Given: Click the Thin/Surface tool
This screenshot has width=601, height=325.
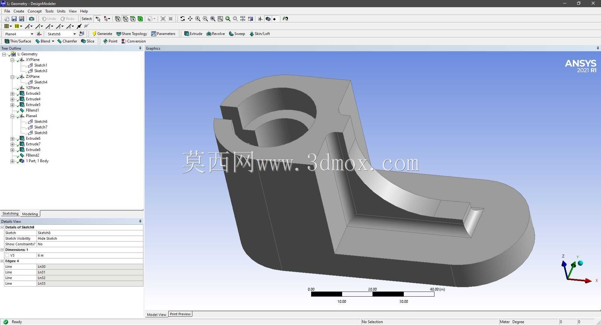Looking at the screenshot, I should click(18, 41).
